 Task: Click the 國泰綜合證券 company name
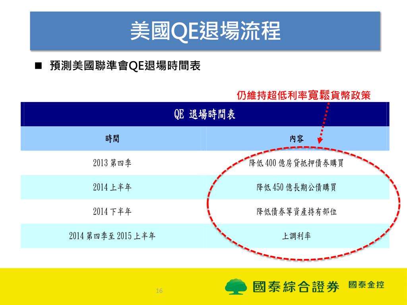[x=296, y=287]
